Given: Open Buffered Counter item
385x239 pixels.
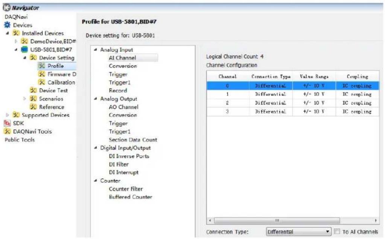Looking at the screenshot, I should pyautogui.click(x=130, y=197).
